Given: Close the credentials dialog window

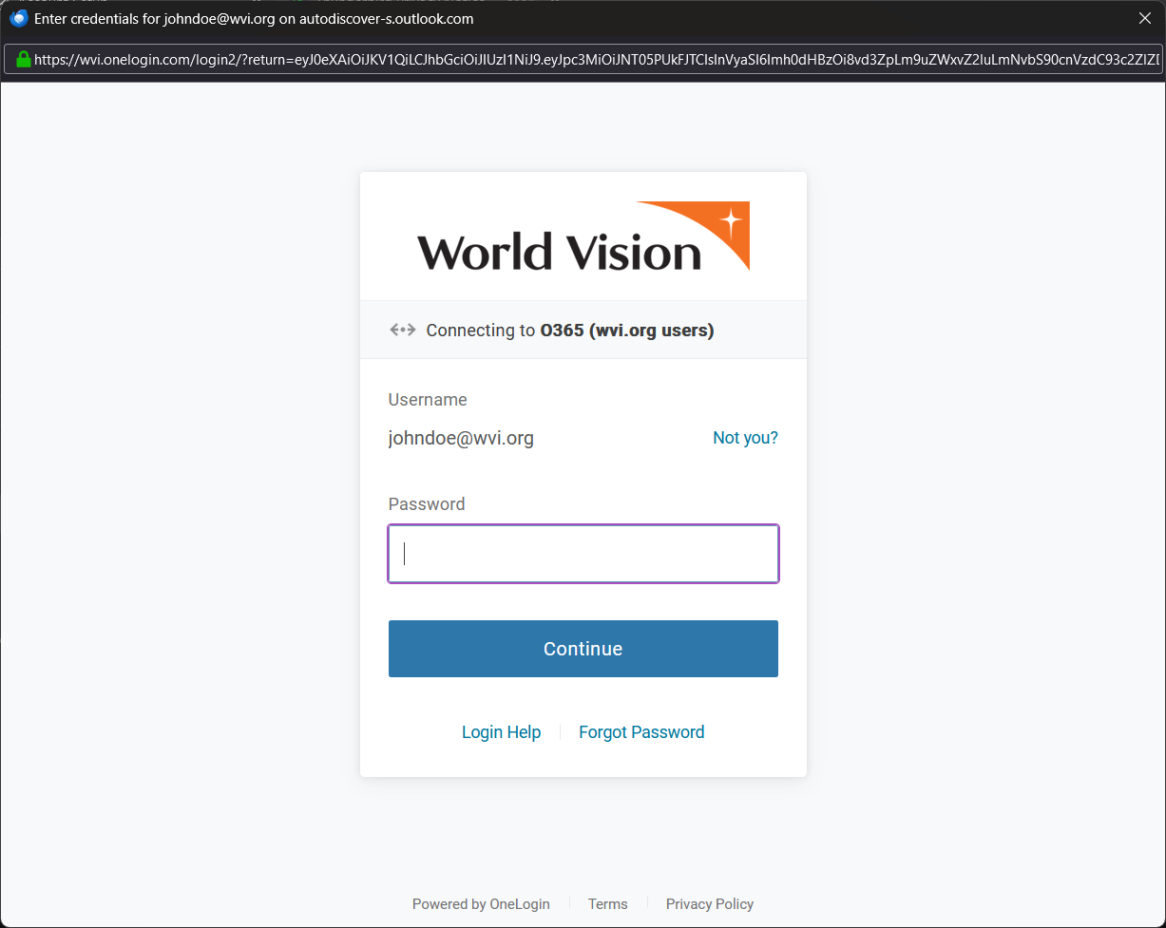Looking at the screenshot, I should click(1145, 19).
